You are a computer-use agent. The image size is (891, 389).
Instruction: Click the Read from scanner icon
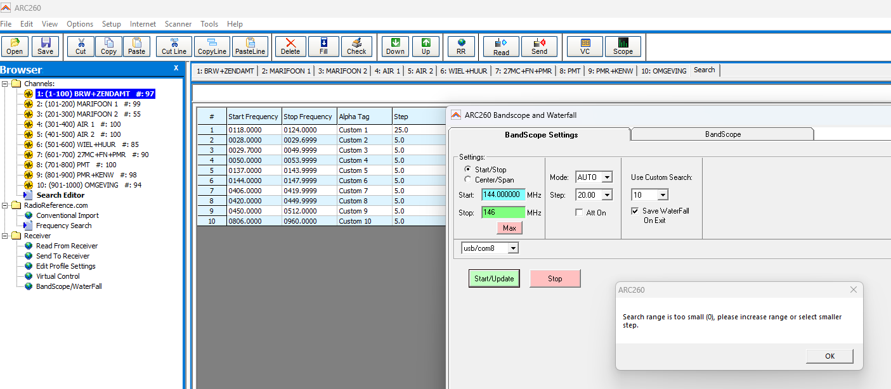coord(501,46)
